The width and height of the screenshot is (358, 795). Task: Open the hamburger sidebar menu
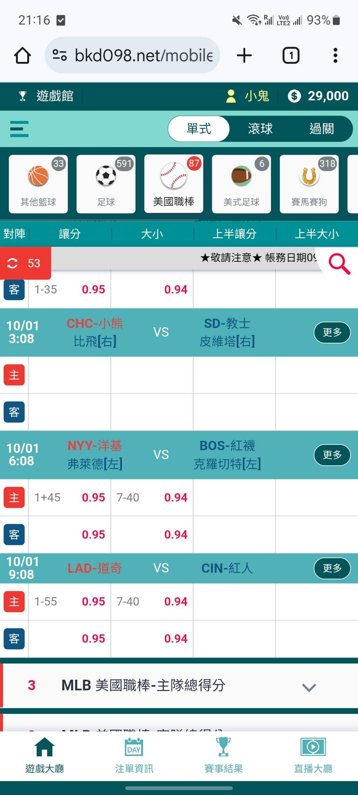pos(19,129)
